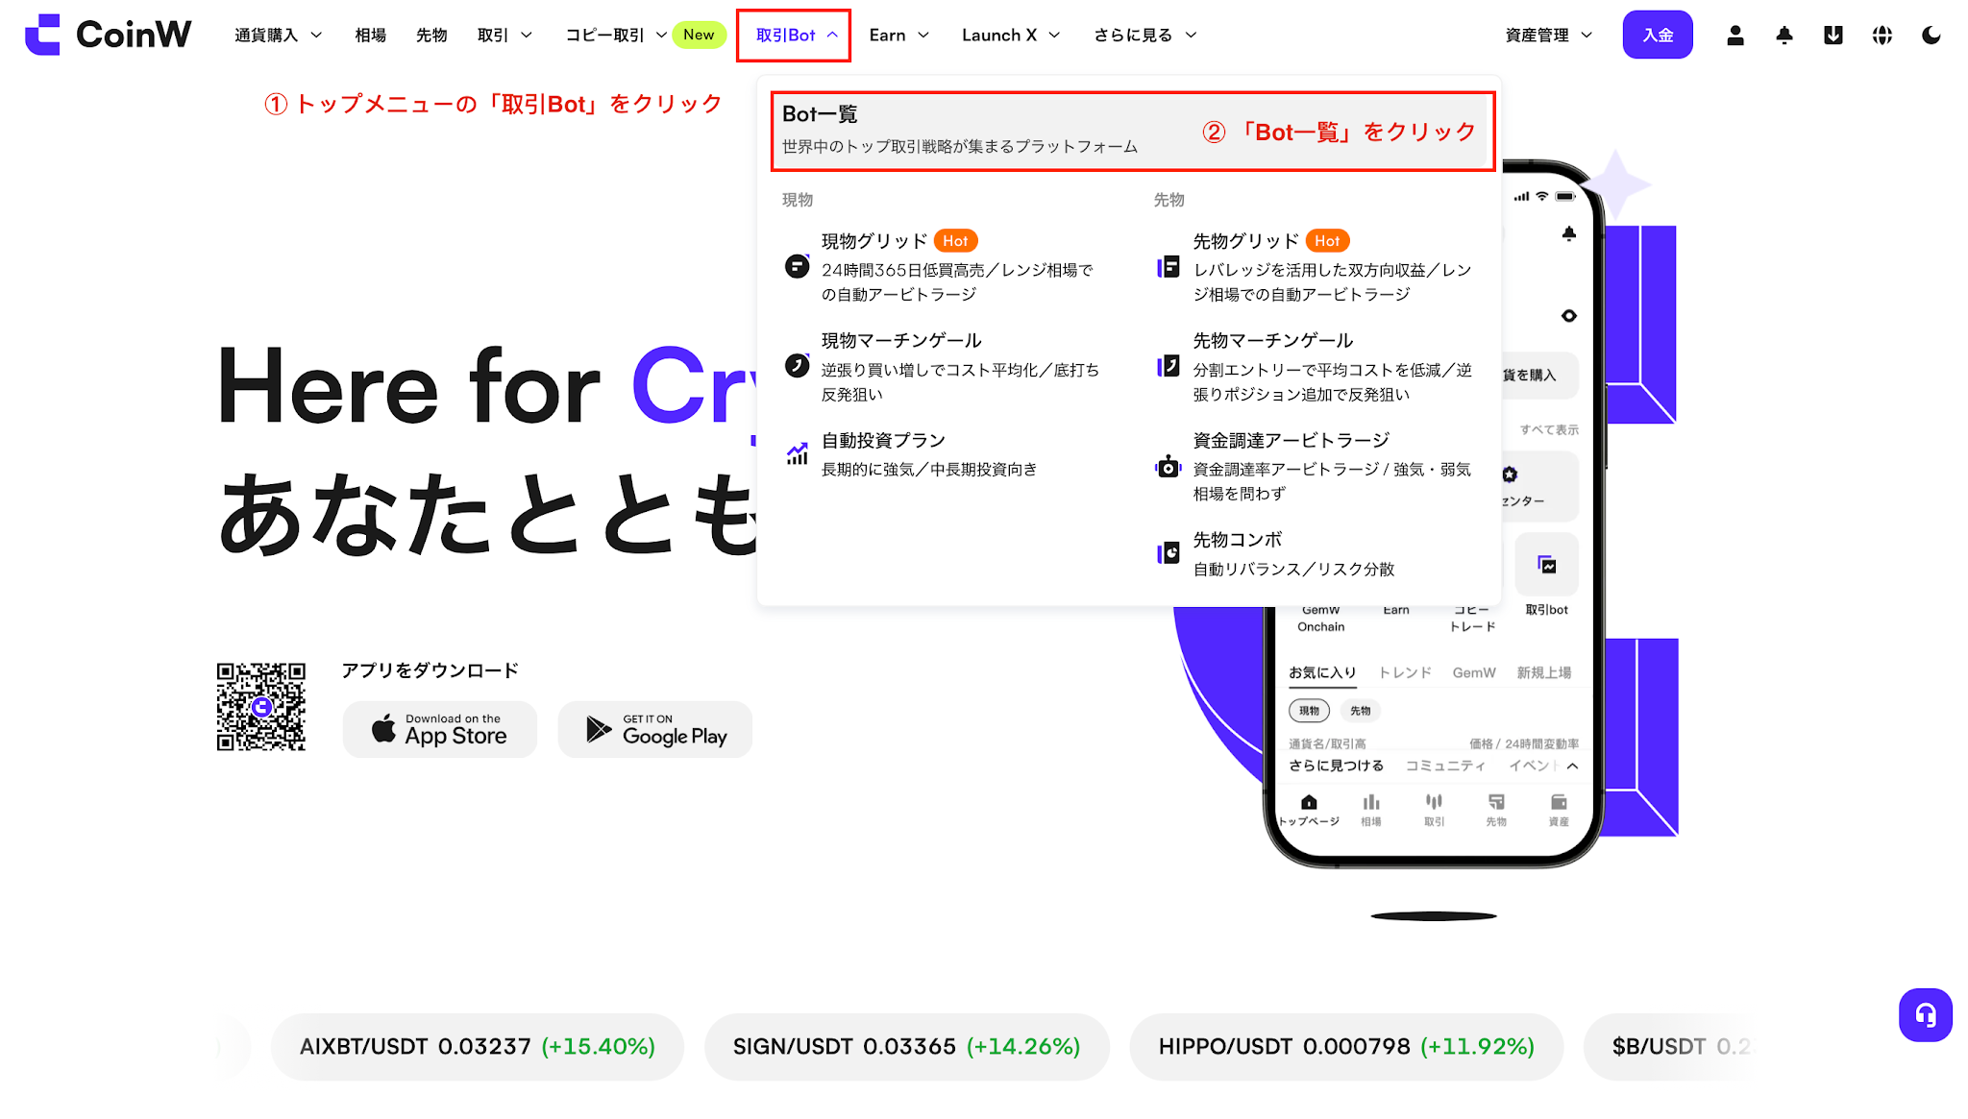
Task: Expand the Launch X dropdown menu
Action: 1011,36
